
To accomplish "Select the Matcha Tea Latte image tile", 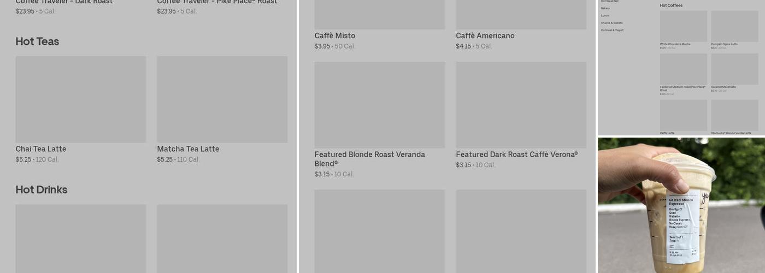I will coord(222,99).
